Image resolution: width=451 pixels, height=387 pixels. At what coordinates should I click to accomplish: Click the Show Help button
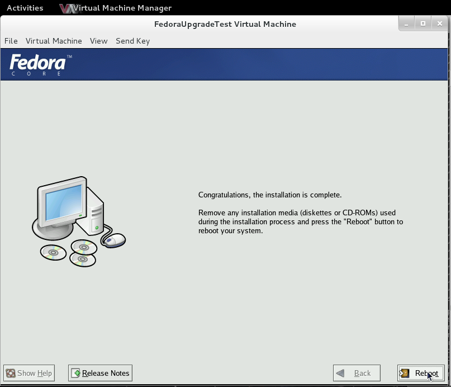tap(29, 373)
